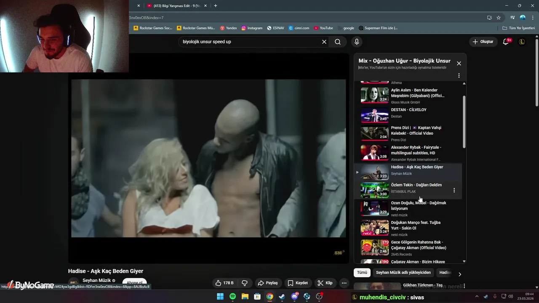This screenshot has width=539, height=303.
Task: Focus the YouTube search box
Action: 251,42
